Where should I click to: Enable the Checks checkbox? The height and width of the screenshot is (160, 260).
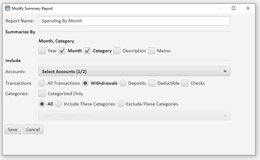[185, 83]
